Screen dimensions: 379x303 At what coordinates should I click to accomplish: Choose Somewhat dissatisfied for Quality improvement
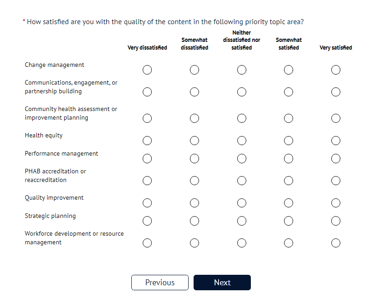tap(194, 203)
